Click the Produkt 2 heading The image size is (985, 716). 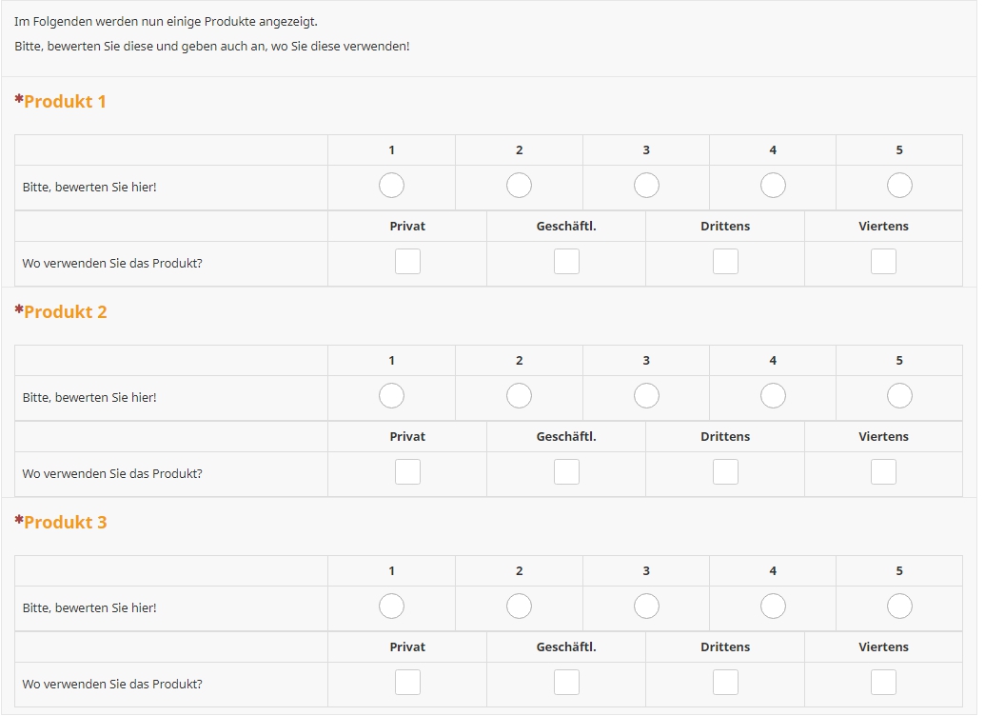tap(65, 312)
